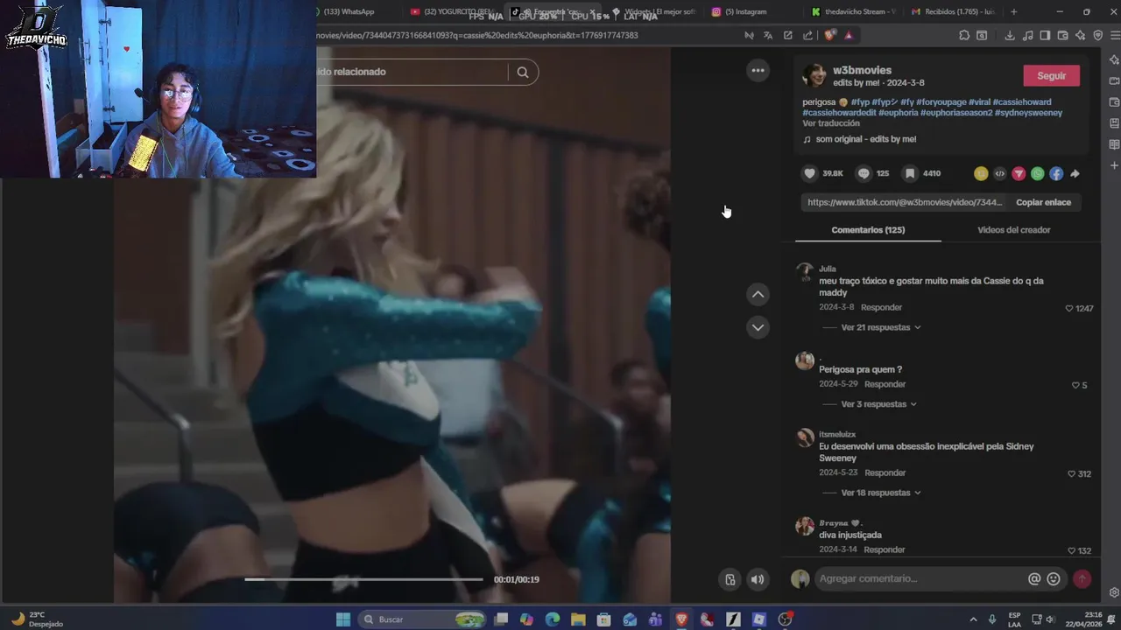Expand 'Ver 3 respuestas' replies
1121x630 pixels.
[878, 404]
